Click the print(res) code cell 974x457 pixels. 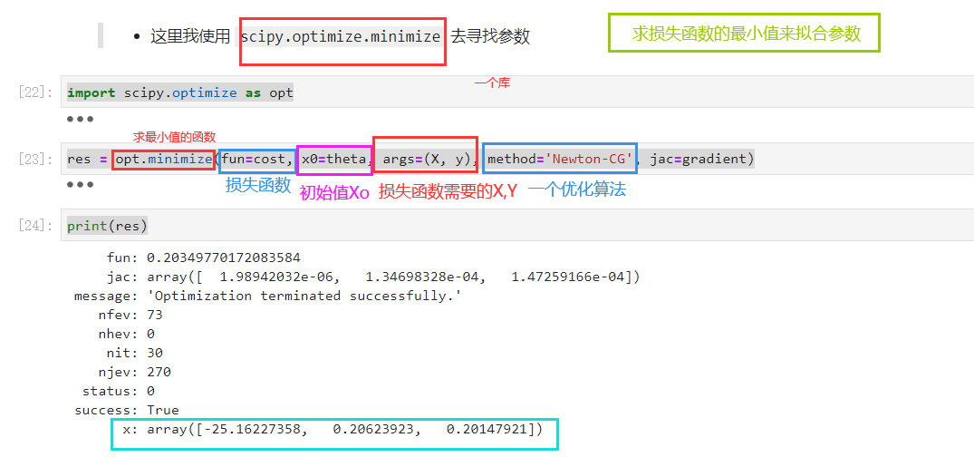[x=517, y=226]
